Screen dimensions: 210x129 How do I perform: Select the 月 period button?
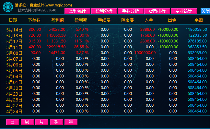click(42, 122)
